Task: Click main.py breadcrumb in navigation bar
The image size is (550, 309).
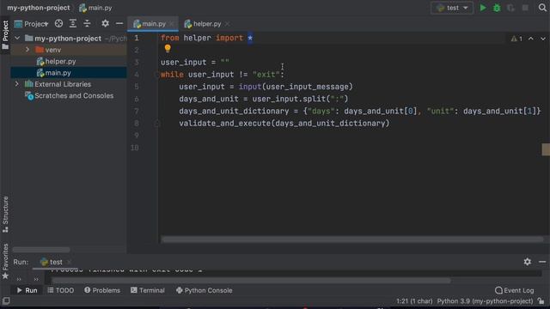Action: [95, 8]
